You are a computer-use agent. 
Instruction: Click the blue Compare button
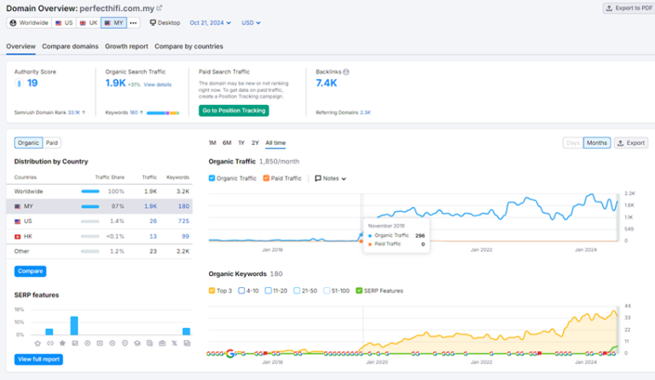tap(31, 271)
